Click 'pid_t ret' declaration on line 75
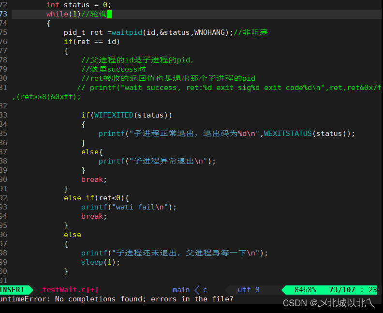Screen dimensions: 383x313 83,32
